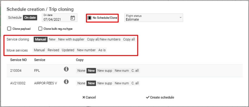Screen dimensions: 249x107
Task: Click the info icon for FPL service
Action: pos(66,69)
